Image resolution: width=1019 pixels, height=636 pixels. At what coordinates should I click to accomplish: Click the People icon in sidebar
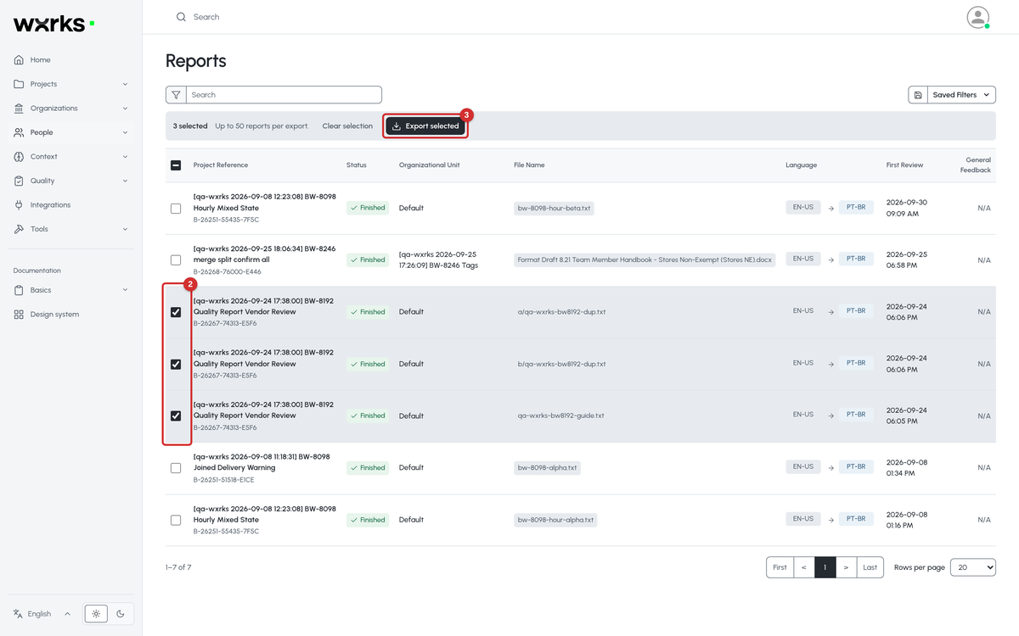click(x=20, y=132)
